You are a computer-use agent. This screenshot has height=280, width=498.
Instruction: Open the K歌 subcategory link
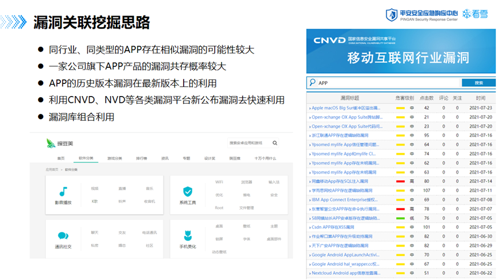point(94,201)
